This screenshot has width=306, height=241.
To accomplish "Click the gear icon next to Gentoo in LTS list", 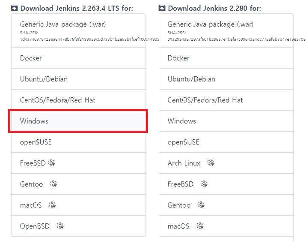I will coord(53,184).
